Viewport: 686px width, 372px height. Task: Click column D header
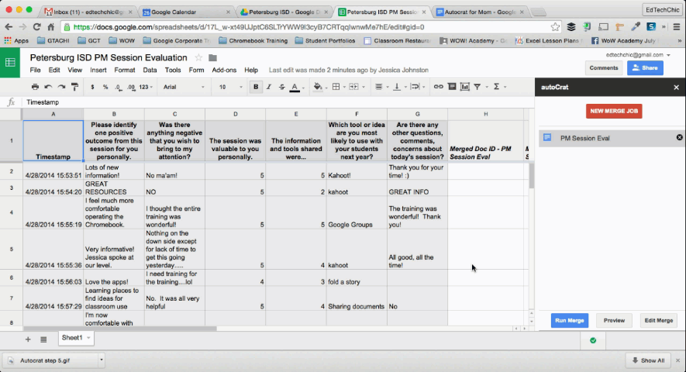tap(235, 114)
